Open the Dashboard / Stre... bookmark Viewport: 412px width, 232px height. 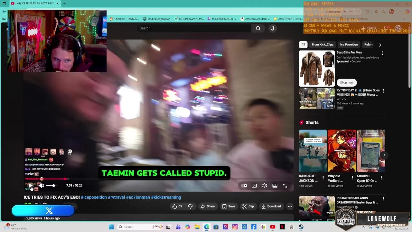click(x=189, y=19)
